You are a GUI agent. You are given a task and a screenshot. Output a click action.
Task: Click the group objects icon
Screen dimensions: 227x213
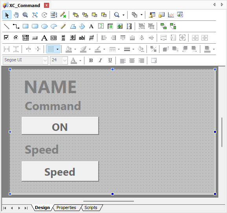142,26
